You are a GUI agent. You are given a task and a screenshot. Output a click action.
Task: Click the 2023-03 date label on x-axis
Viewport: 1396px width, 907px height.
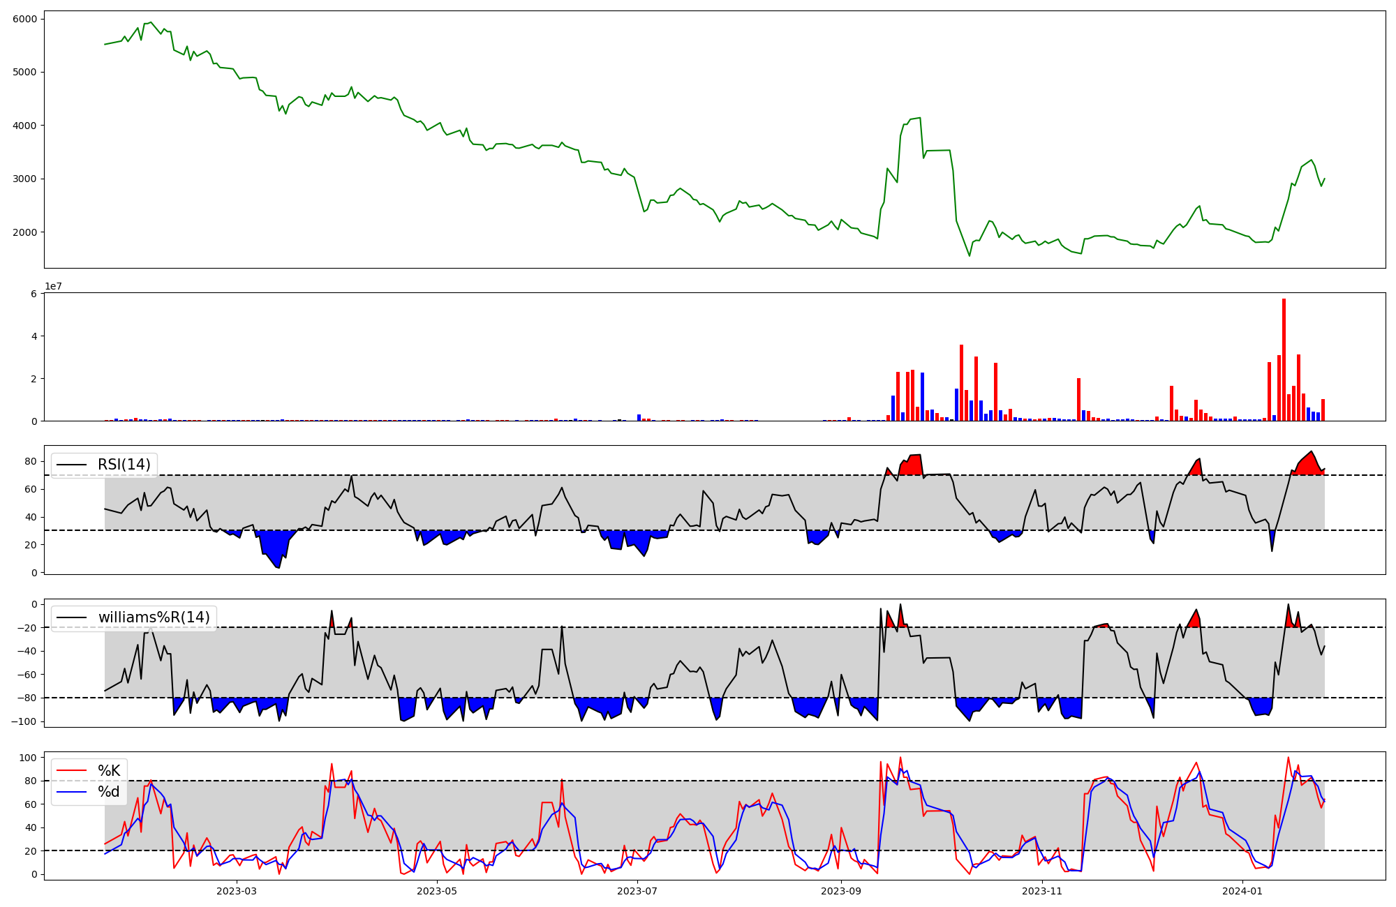(237, 891)
